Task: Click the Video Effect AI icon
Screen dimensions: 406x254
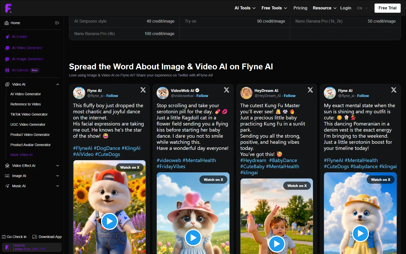Action: click(7, 166)
